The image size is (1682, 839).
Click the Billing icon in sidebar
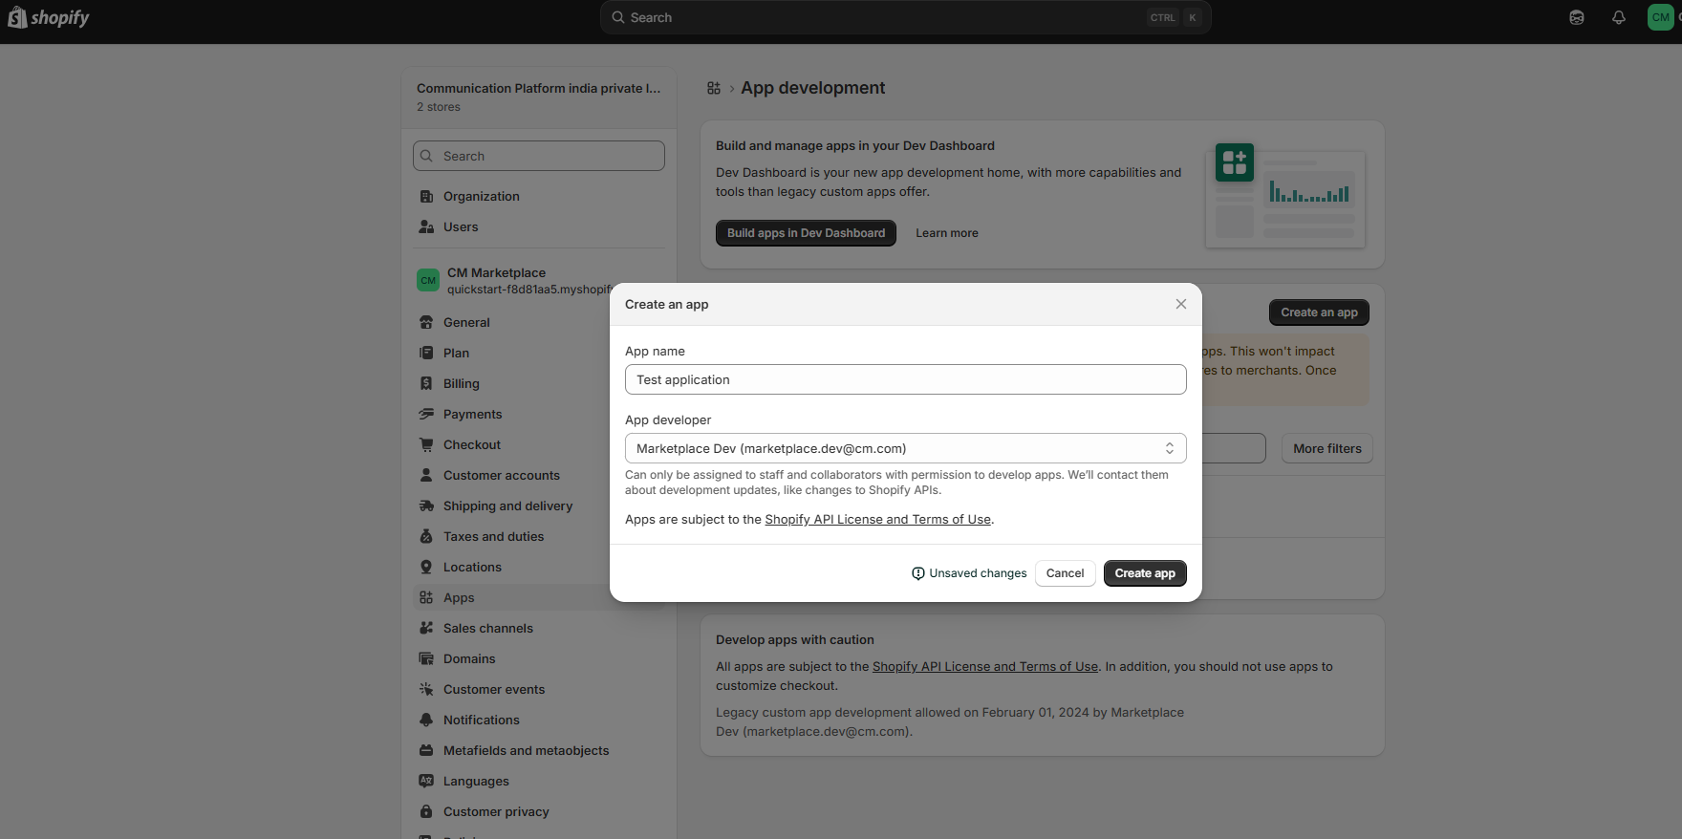tap(426, 383)
